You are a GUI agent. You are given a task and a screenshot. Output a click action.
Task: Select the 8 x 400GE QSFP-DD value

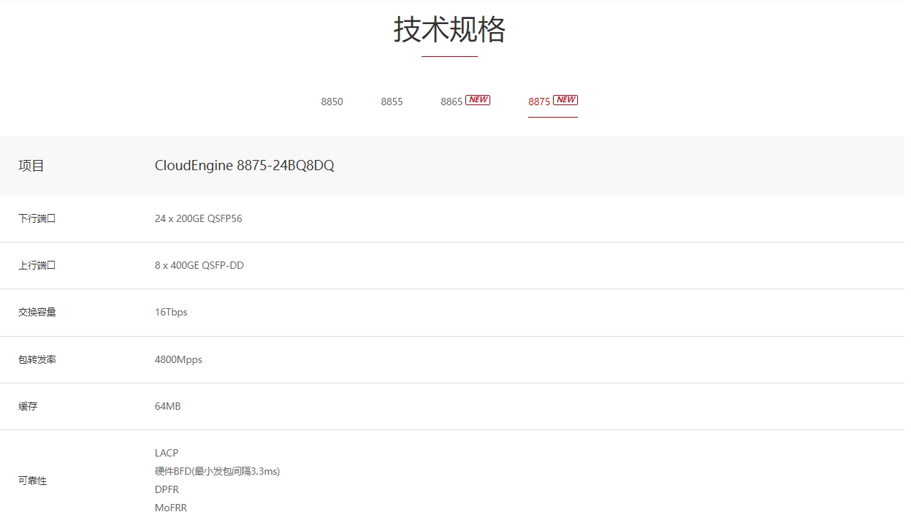(x=199, y=265)
